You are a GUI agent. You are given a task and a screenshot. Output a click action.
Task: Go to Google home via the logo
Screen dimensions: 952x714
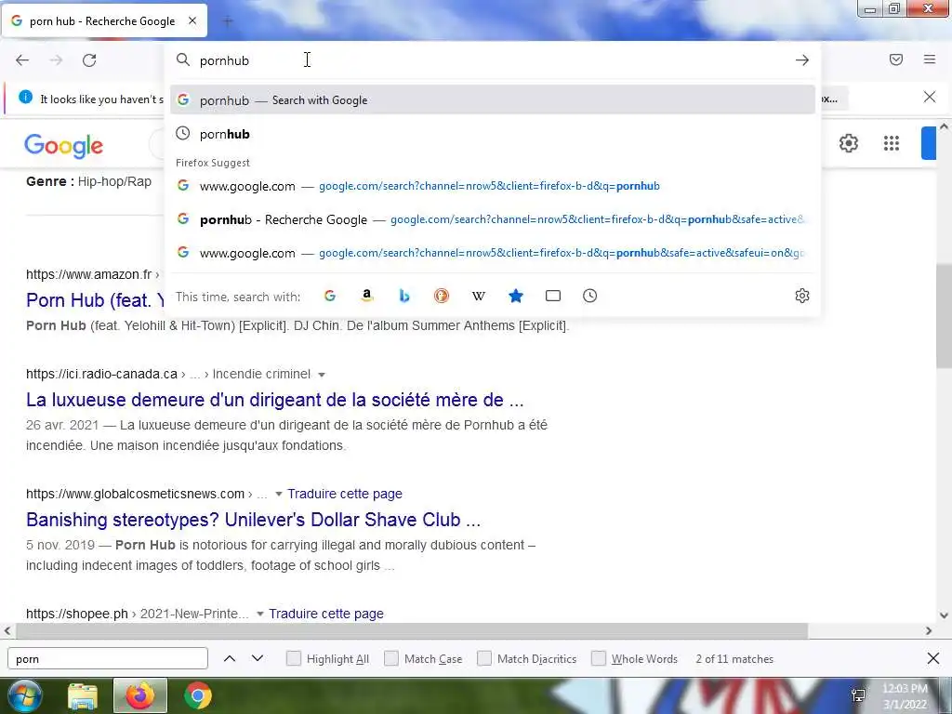coord(64,146)
